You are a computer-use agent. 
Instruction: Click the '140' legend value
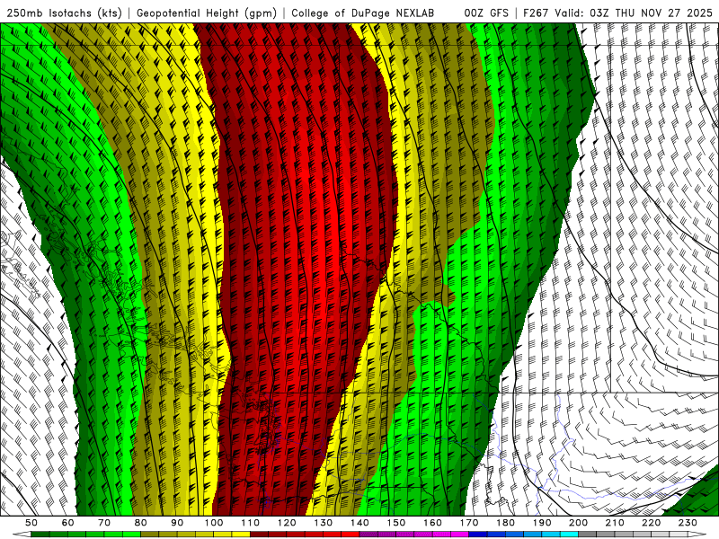tap(359, 523)
